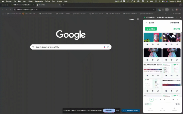Search by image with Google Lens icon

108,47
